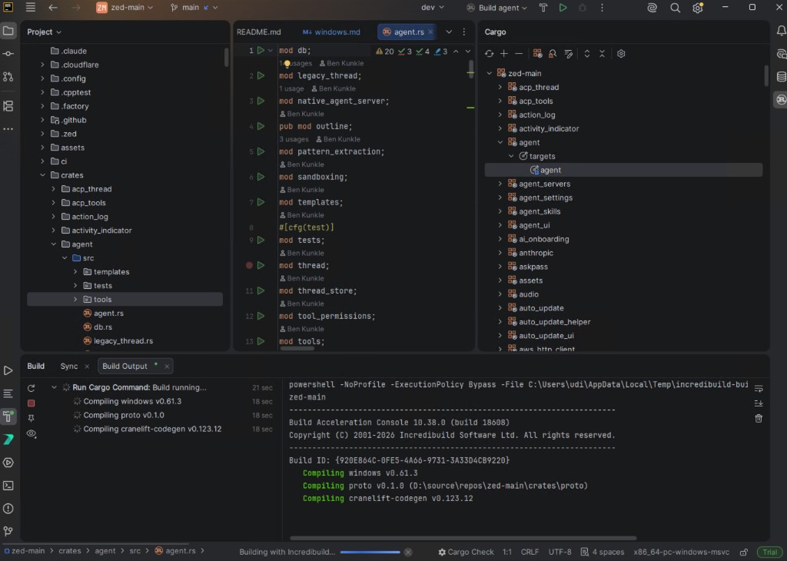Collapse the targets node in Cargo
This screenshot has width=787, height=561.
pos(511,156)
